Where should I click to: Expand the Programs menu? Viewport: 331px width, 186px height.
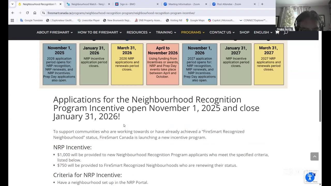(x=193, y=32)
